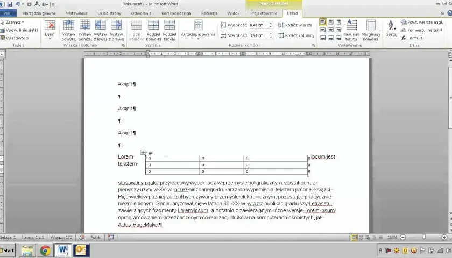Click Podziel komórki split cells icon
The image size is (452, 258).
(153, 30)
